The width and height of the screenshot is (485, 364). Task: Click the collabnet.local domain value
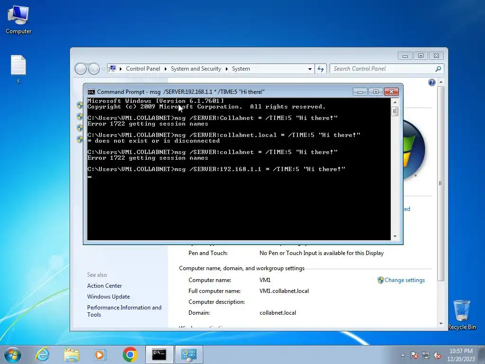click(278, 313)
